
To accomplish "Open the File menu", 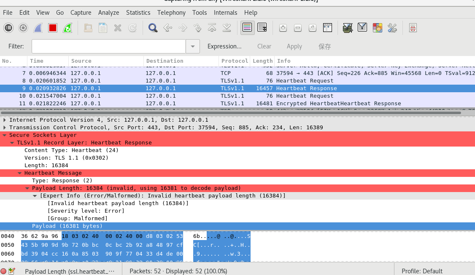I will point(8,12).
